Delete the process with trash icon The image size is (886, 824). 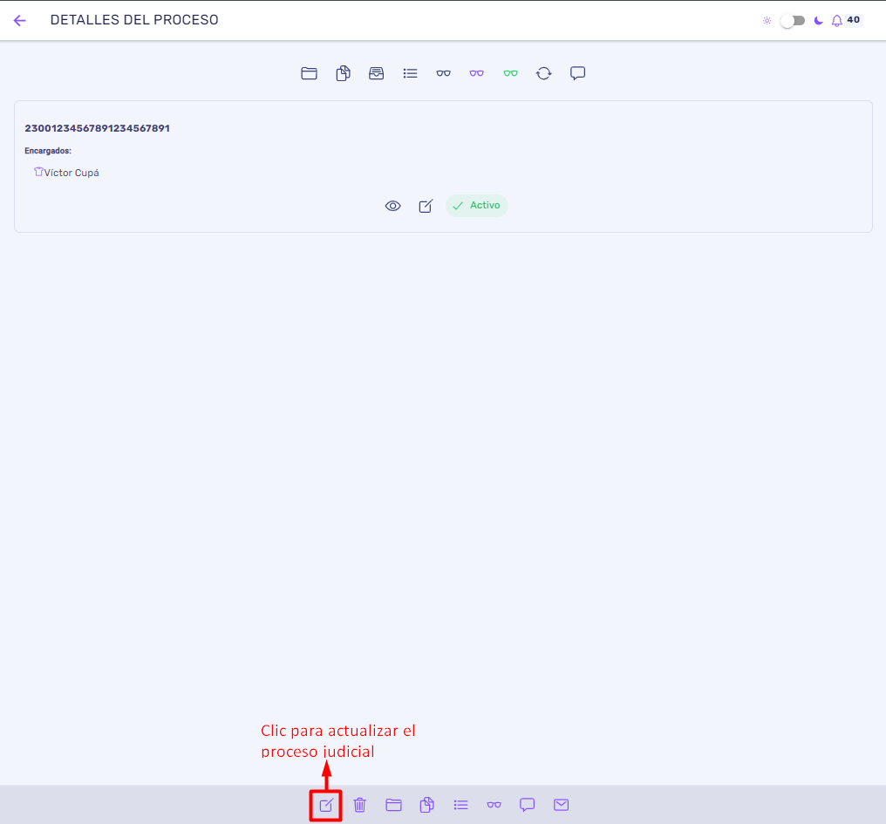coord(360,805)
